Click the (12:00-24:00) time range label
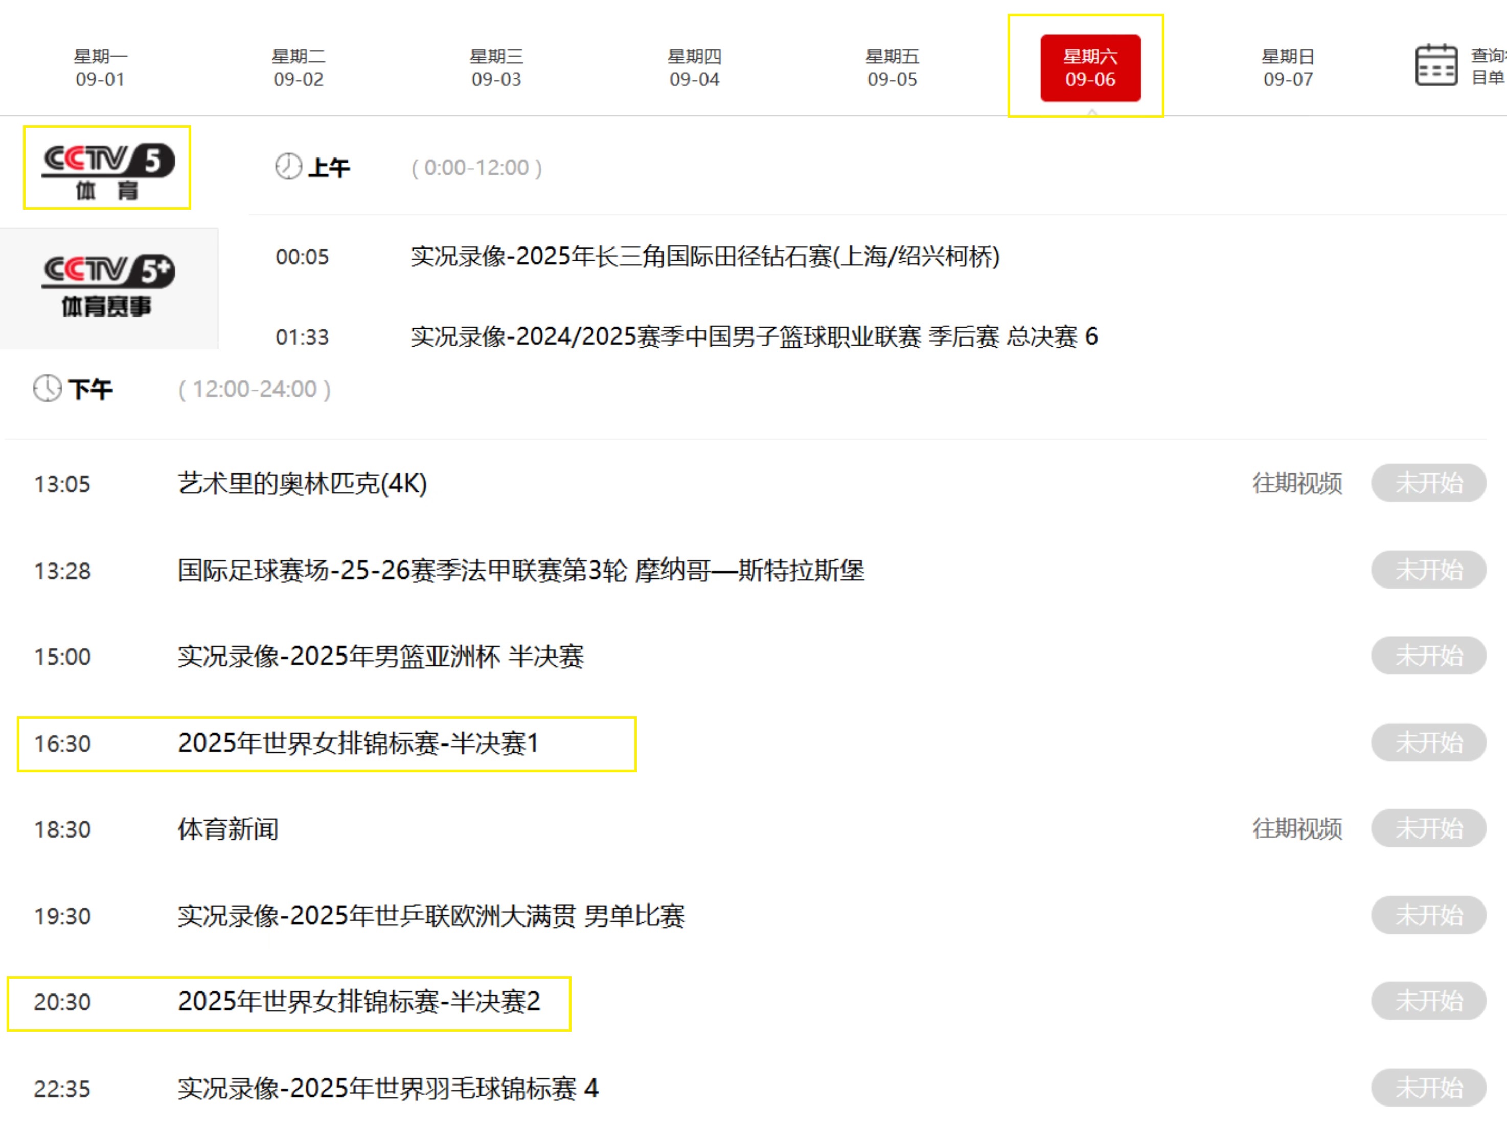Viewport: 1507px width, 1129px height. (x=254, y=390)
